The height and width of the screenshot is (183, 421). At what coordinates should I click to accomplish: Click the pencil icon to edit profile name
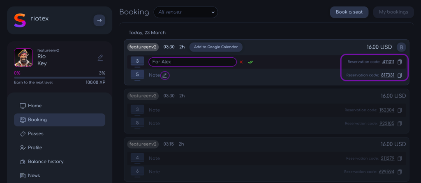coord(100,58)
